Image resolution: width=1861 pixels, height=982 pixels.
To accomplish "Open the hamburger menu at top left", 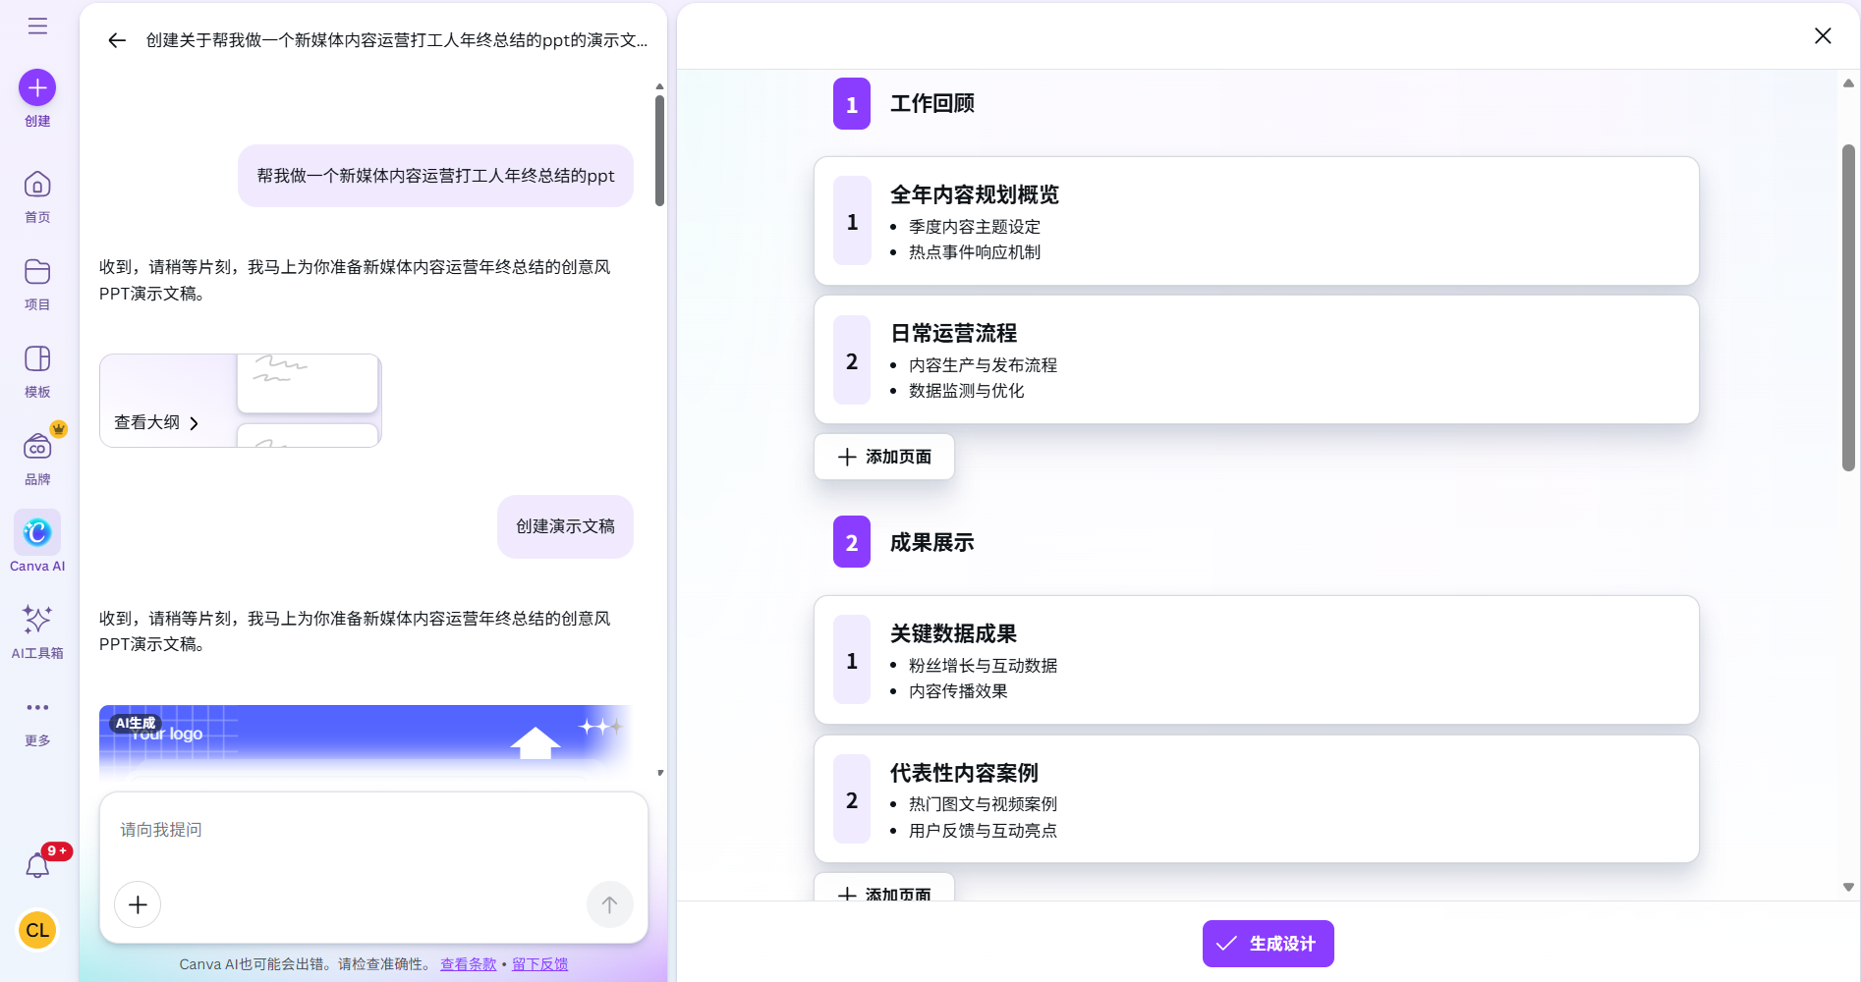I will click(x=37, y=26).
